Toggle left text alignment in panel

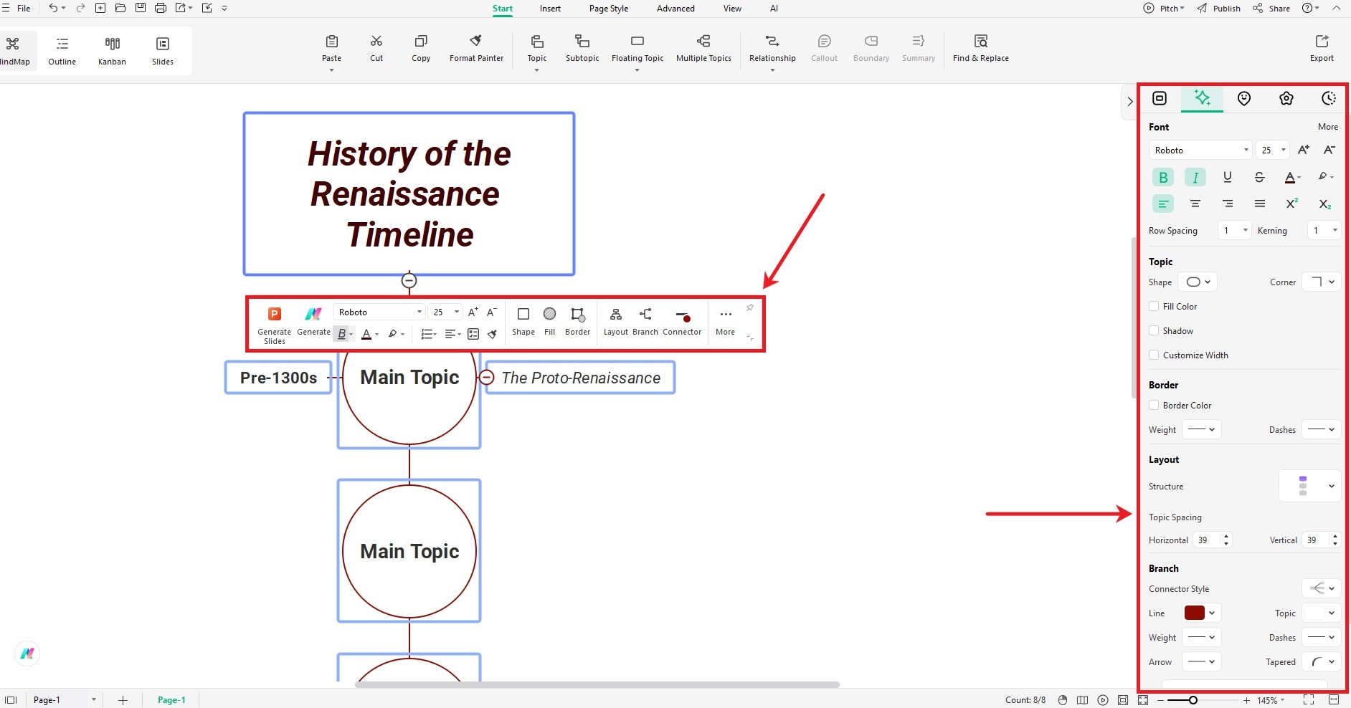coord(1163,204)
